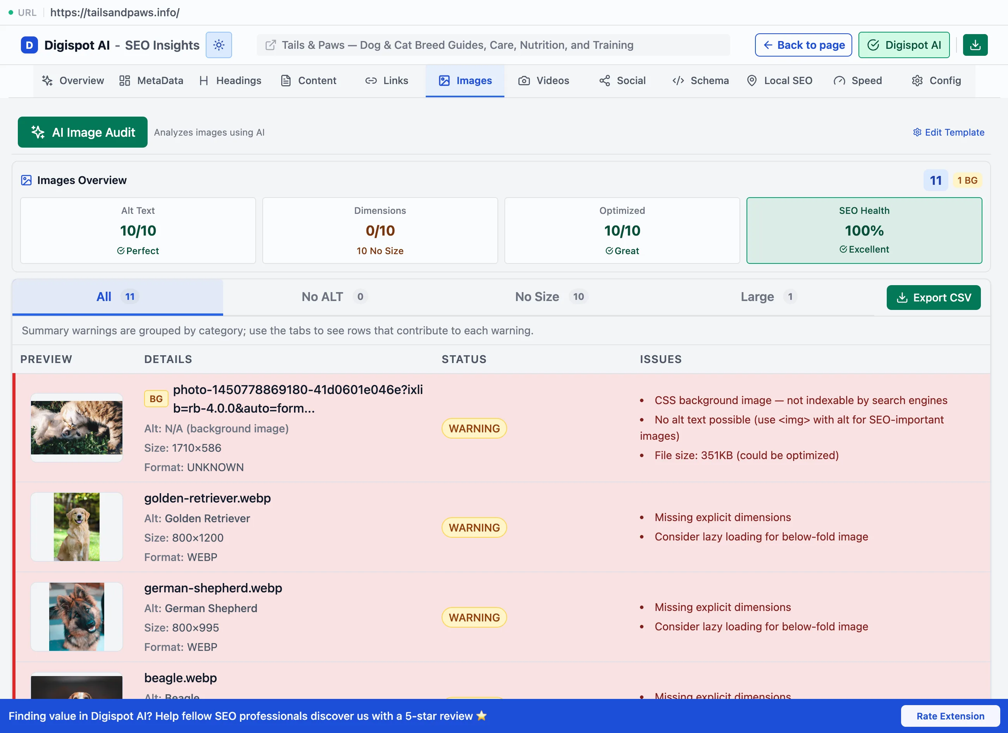Run the AI Image Audit
The height and width of the screenshot is (733, 1008).
(x=83, y=132)
